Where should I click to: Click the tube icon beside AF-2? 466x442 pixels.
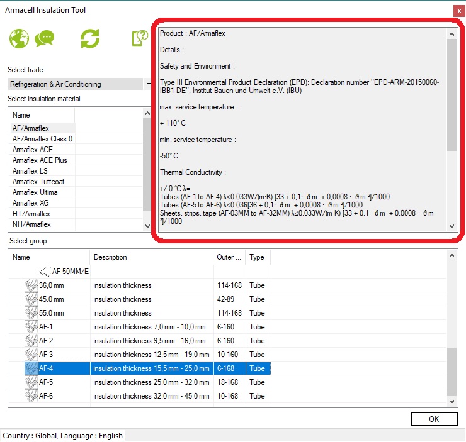point(31,341)
